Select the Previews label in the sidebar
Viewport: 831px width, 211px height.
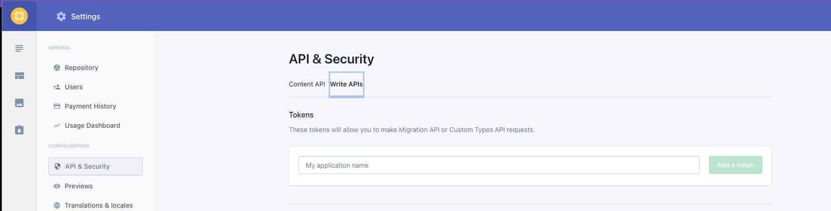coord(79,186)
